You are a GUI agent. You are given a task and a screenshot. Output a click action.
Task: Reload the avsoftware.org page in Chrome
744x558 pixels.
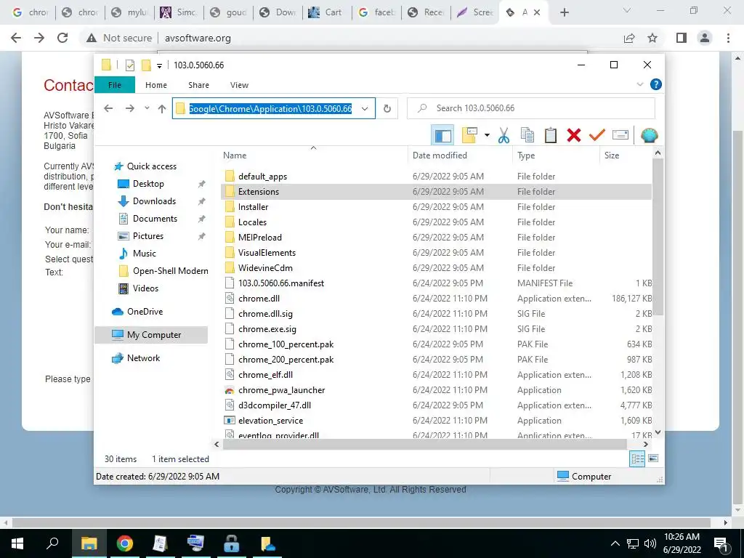62,38
